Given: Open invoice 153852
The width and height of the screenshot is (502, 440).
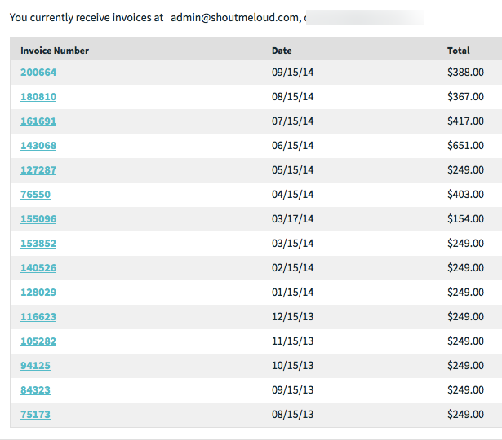Looking at the screenshot, I should [x=38, y=243].
